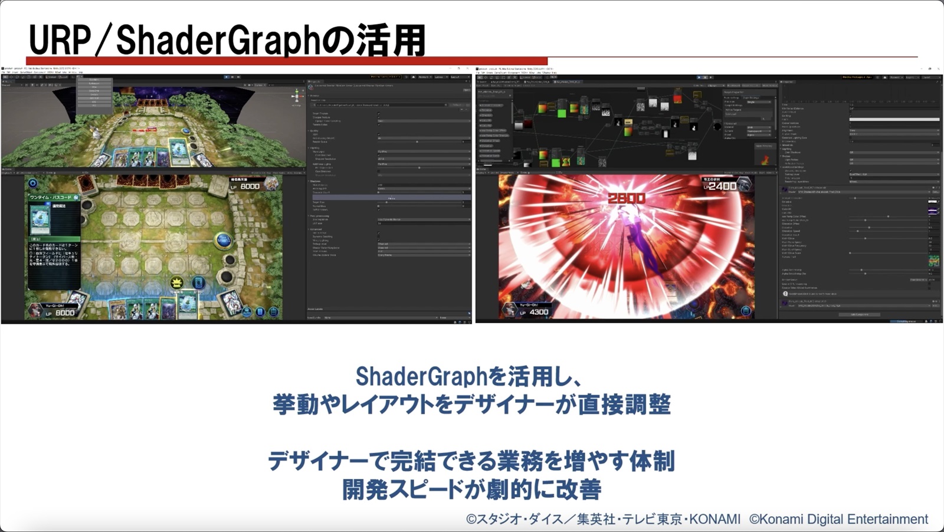
Task: Click Add Component button in right inspector
Action: point(860,314)
